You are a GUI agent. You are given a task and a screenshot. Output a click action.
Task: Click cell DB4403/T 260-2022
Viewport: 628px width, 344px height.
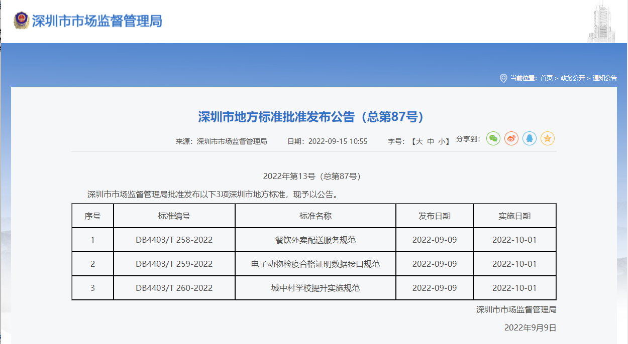point(174,288)
